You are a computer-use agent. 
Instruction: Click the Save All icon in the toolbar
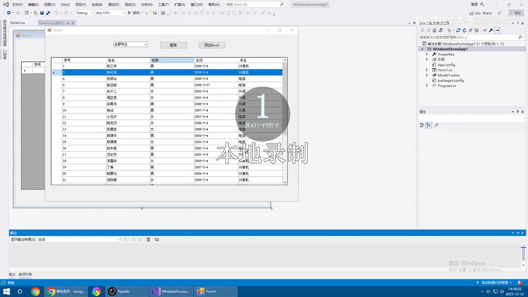click(x=48, y=13)
